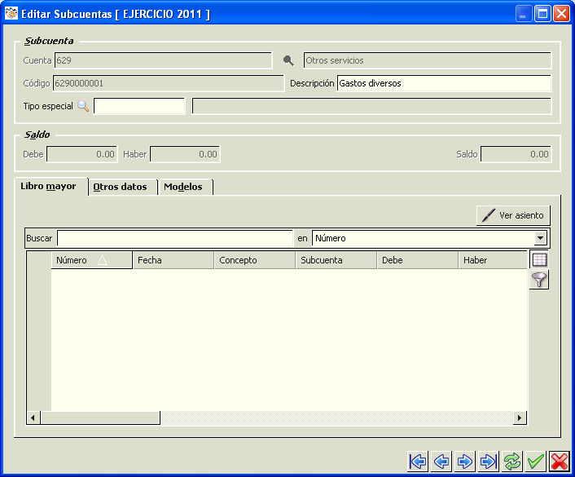Click the Buscar search input field

click(175, 238)
